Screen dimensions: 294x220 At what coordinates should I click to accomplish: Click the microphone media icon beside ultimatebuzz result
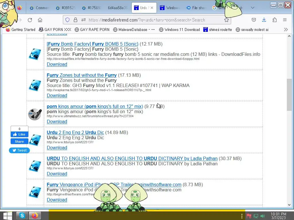click(35, 114)
